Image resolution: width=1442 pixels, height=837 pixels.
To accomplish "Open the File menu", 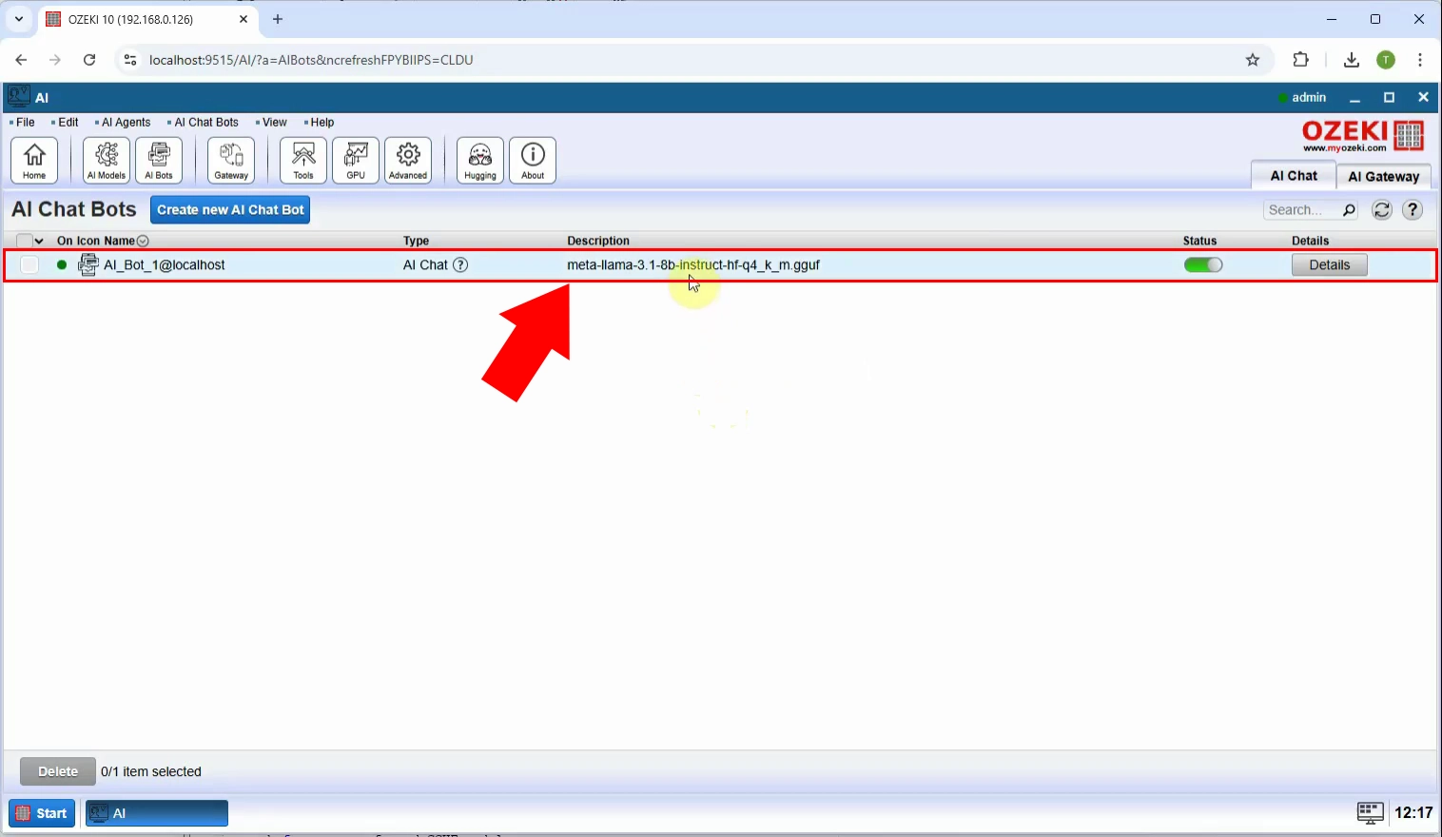I will click(x=23, y=123).
